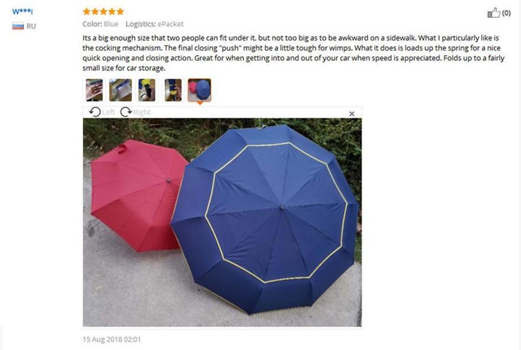521x350 pixels.
Task: Rotate the review photo left
Action: [95, 112]
